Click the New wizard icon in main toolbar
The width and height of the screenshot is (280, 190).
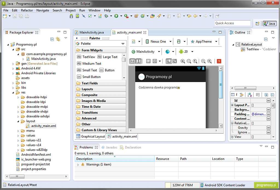click(5, 16)
